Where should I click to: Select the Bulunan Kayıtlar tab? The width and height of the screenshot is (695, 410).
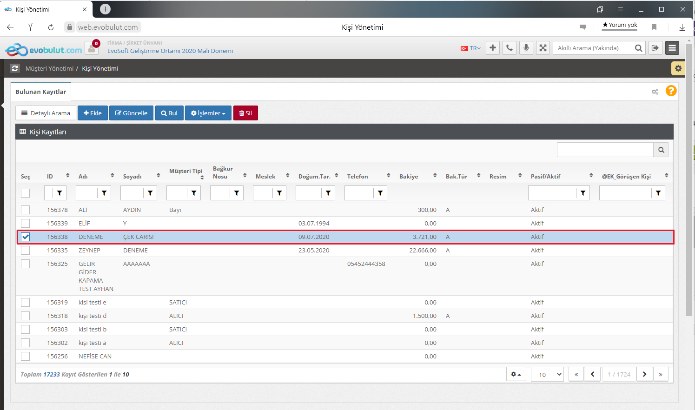coord(41,92)
